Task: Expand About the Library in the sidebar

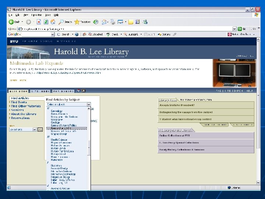Action: (x=24, y=114)
